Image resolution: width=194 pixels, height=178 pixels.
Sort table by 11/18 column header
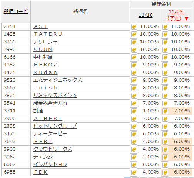point(145,15)
